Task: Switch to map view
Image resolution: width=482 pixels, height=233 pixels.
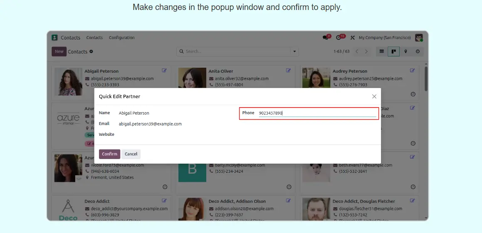Action: click(405, 52)
